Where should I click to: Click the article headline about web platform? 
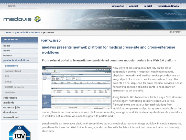(108, 50)
